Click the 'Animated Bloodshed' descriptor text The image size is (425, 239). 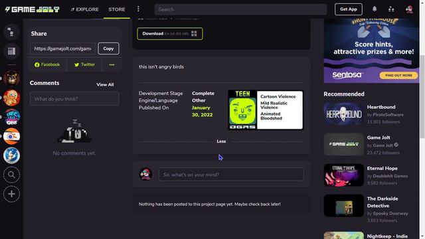pos(271,116)
